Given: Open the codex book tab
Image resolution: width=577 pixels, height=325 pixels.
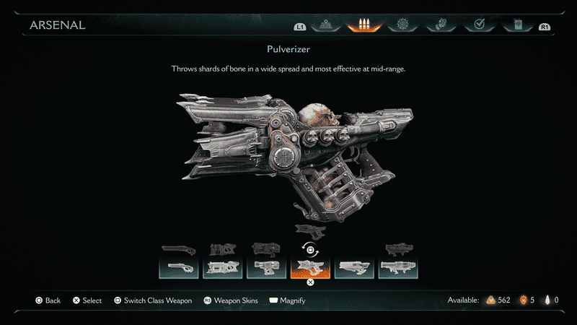Looking at the screenshot, I should pyautogui.click(x=518, y=25).
